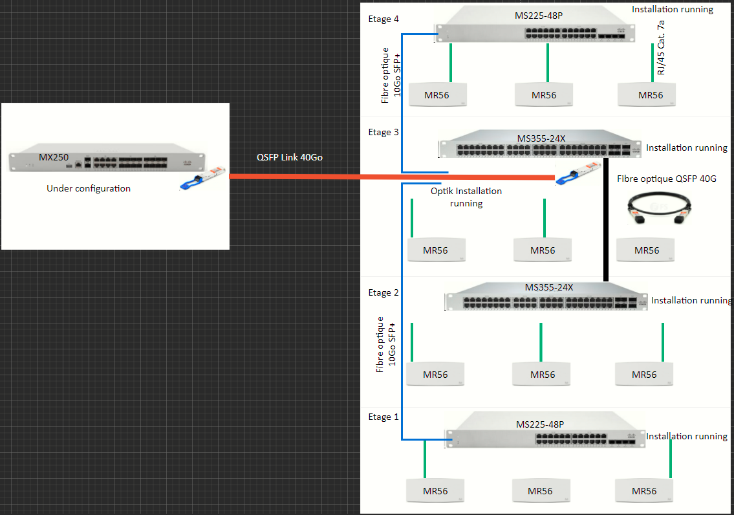The height and width of the screenshot is (515, 734).
Task: Click the Installation running label on Etage 3
Action: tap(685, 148)
